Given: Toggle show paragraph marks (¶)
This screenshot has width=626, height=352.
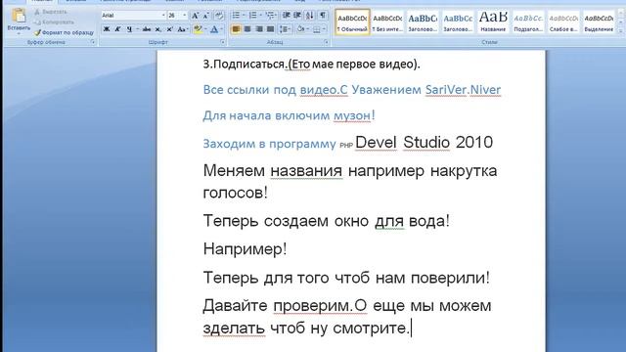Looking at the screenshot, I should pos(323,16).
